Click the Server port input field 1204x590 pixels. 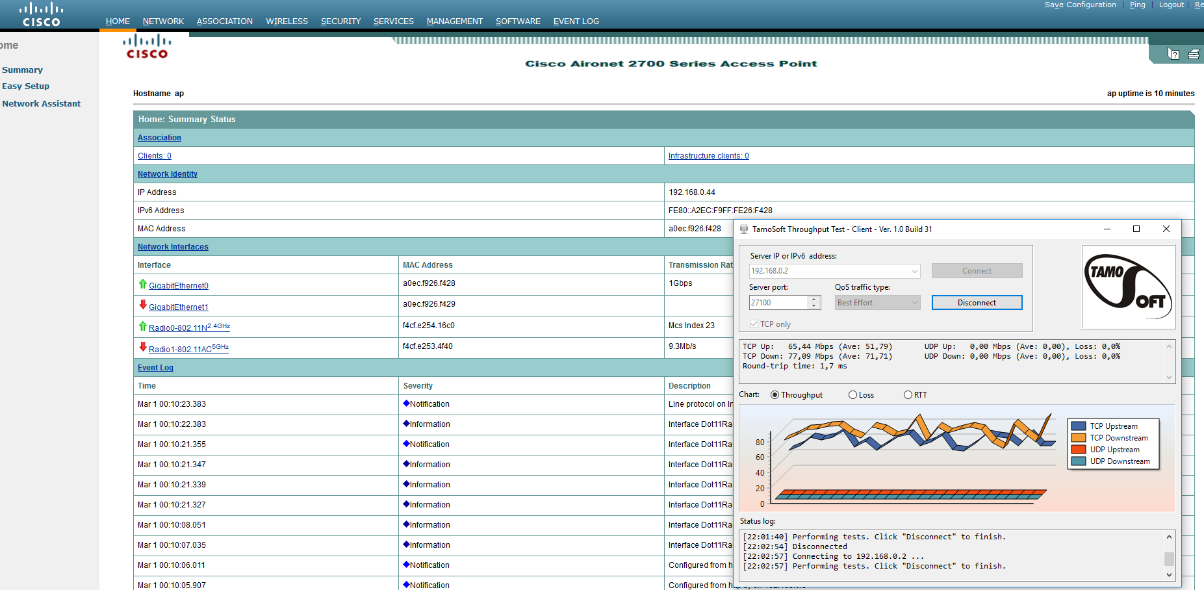pyautogui.click(x=778, y=303)
